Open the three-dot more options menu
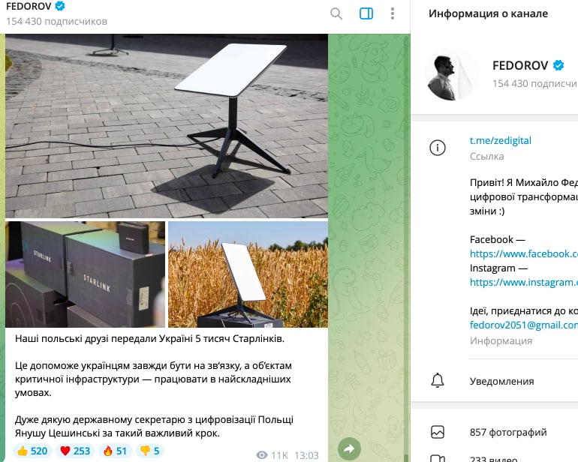The image size is (578, 462). click(393, 13)
